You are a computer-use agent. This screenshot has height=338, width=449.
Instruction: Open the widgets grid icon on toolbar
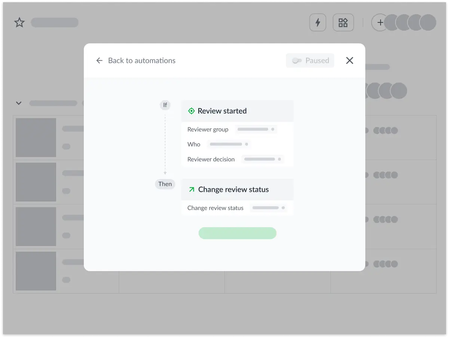point(343,22)
